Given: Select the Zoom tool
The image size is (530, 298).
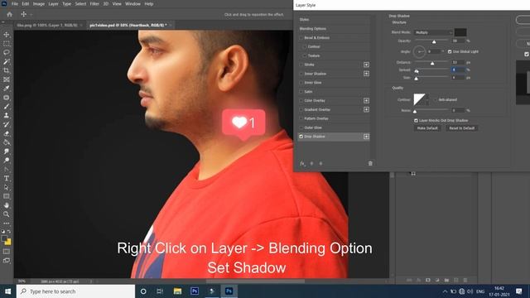Looking at the screenshot, I should (7, 214).
